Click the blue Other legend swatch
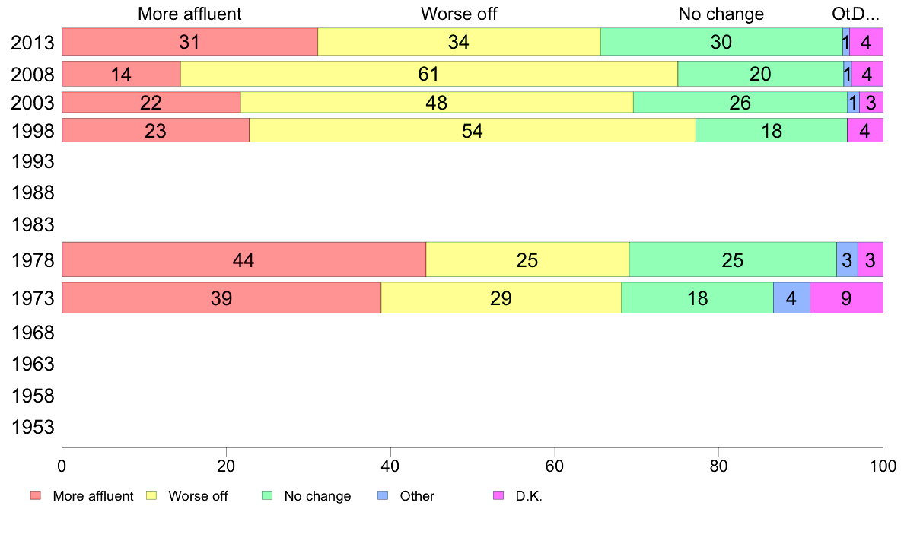The height and width of the screenshot is (560, 904). coord(383,495)
